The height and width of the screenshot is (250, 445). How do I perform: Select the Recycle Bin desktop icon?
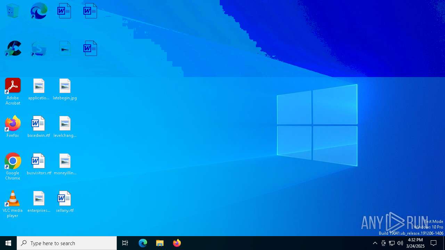point(13,11)
